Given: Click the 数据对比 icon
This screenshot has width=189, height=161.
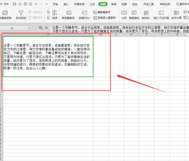Looking at the screenshot, I should (85, 13).
